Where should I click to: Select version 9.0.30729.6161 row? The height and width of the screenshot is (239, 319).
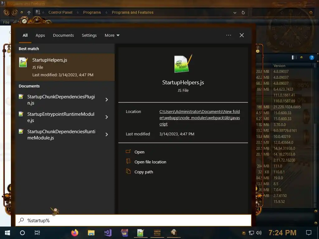(x=285, y=130)
